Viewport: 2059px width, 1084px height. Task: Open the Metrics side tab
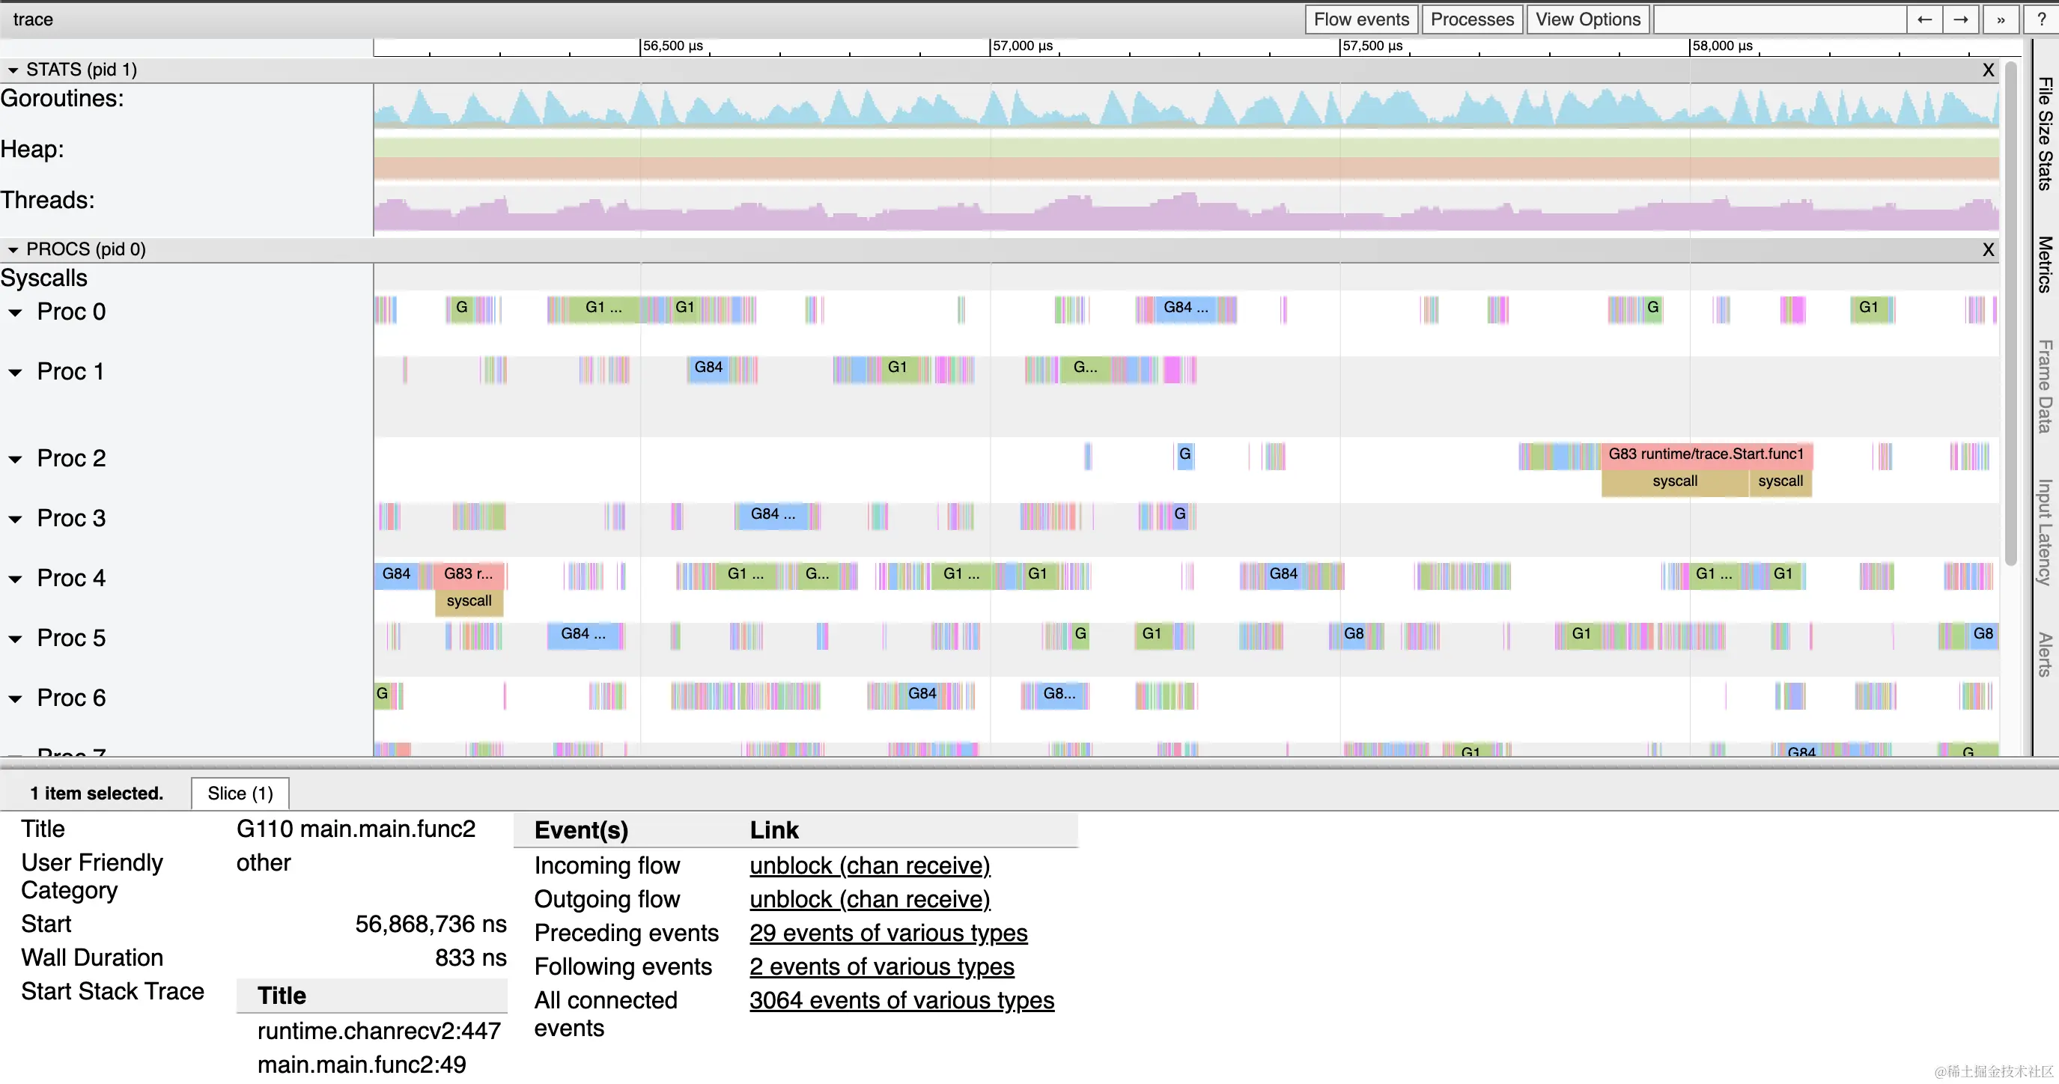2045,264
